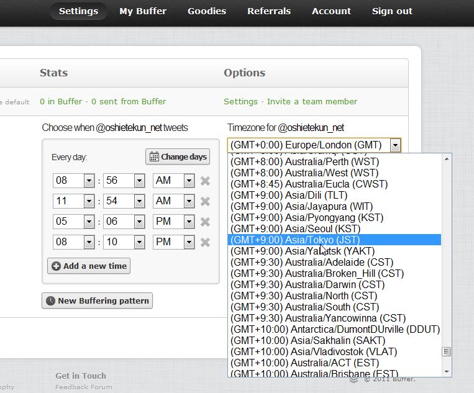The width and height of the screenshot is (474, 393).
Task: Click Add a new time button
Action: click(89, 266)
